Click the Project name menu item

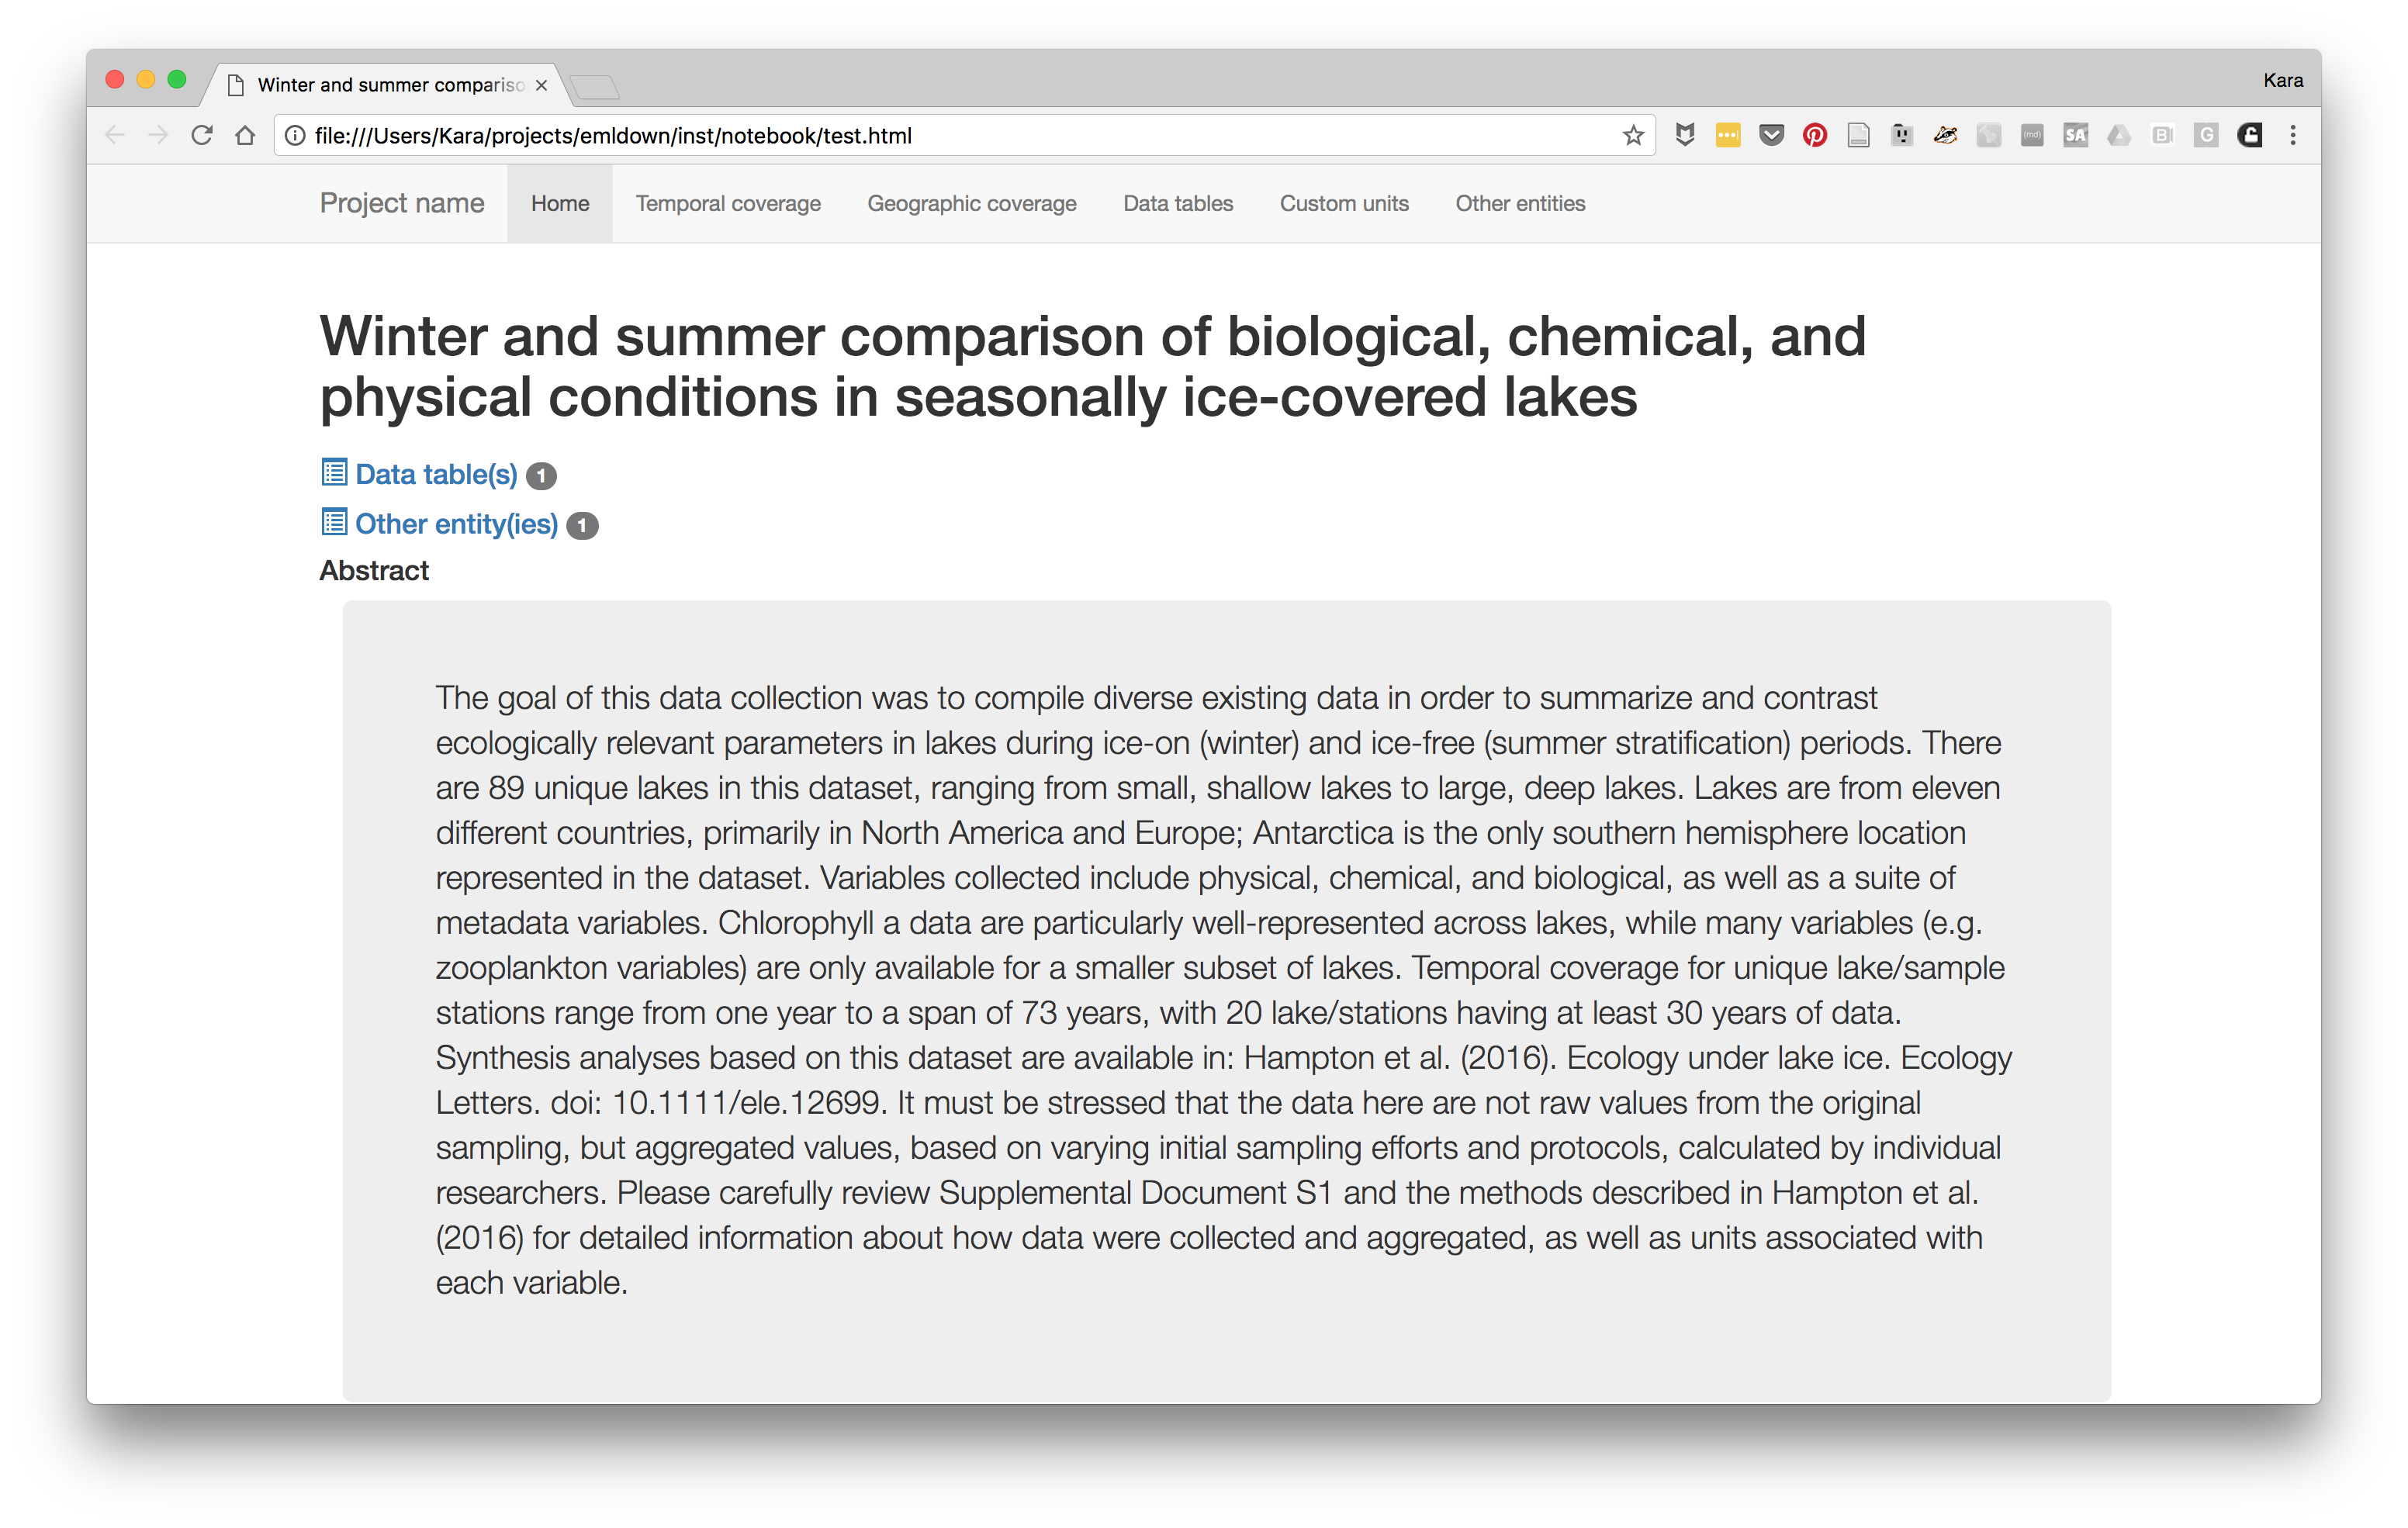[x=402, y=203]
